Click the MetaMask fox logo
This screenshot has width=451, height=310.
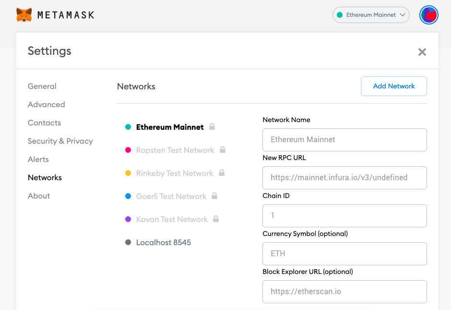[24, 15]
